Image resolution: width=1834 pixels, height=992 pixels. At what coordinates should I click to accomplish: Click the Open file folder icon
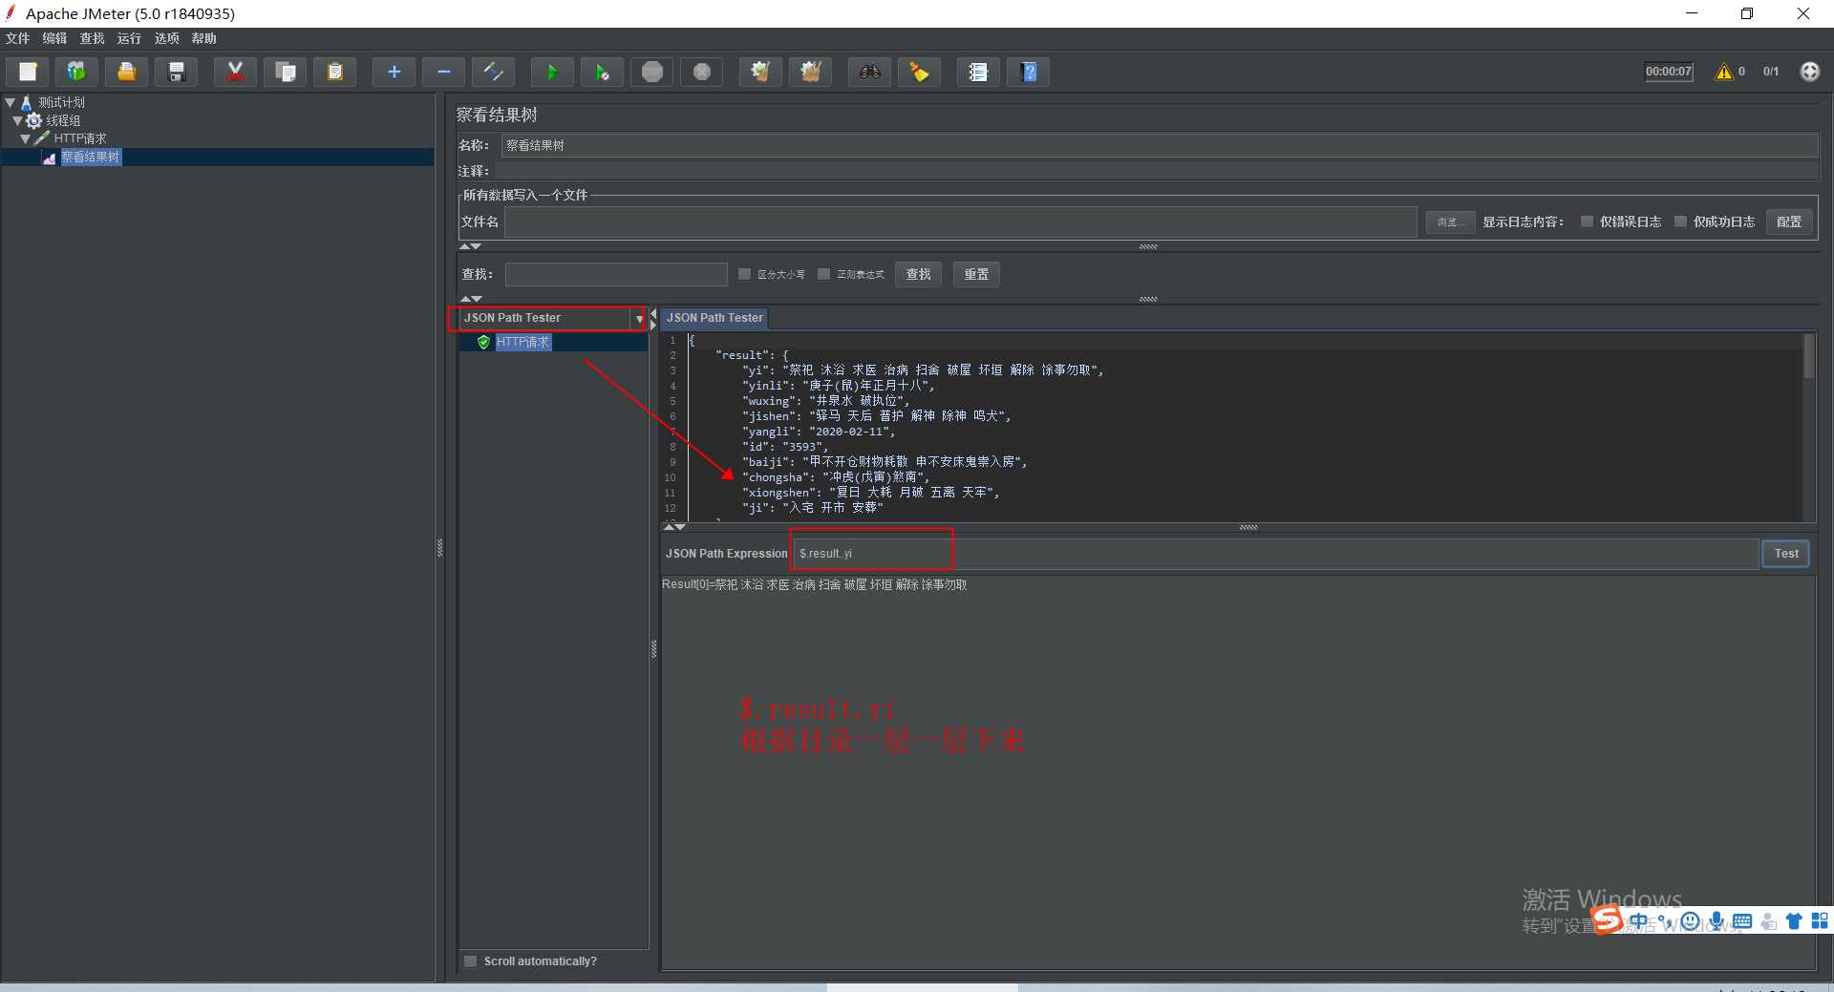click(126, 72)
